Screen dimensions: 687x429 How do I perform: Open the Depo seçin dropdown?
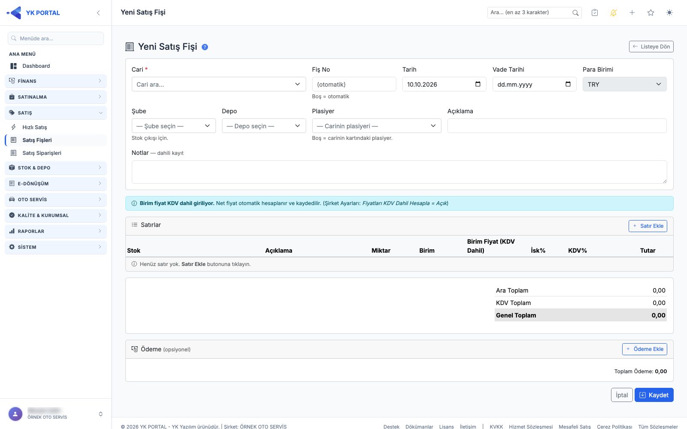[x=264, y=126]
